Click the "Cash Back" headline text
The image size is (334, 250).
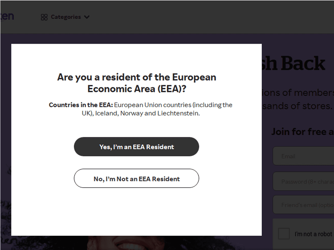[294, 64]
